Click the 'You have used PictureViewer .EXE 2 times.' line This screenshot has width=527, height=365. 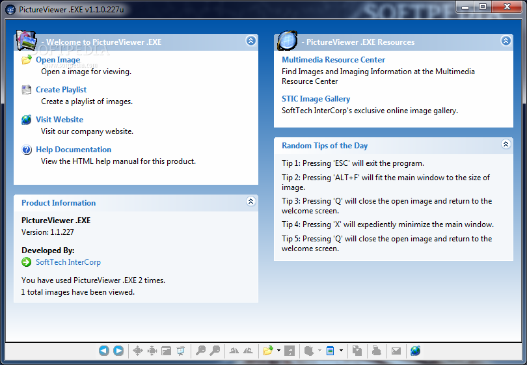click(x=94, y=280)
